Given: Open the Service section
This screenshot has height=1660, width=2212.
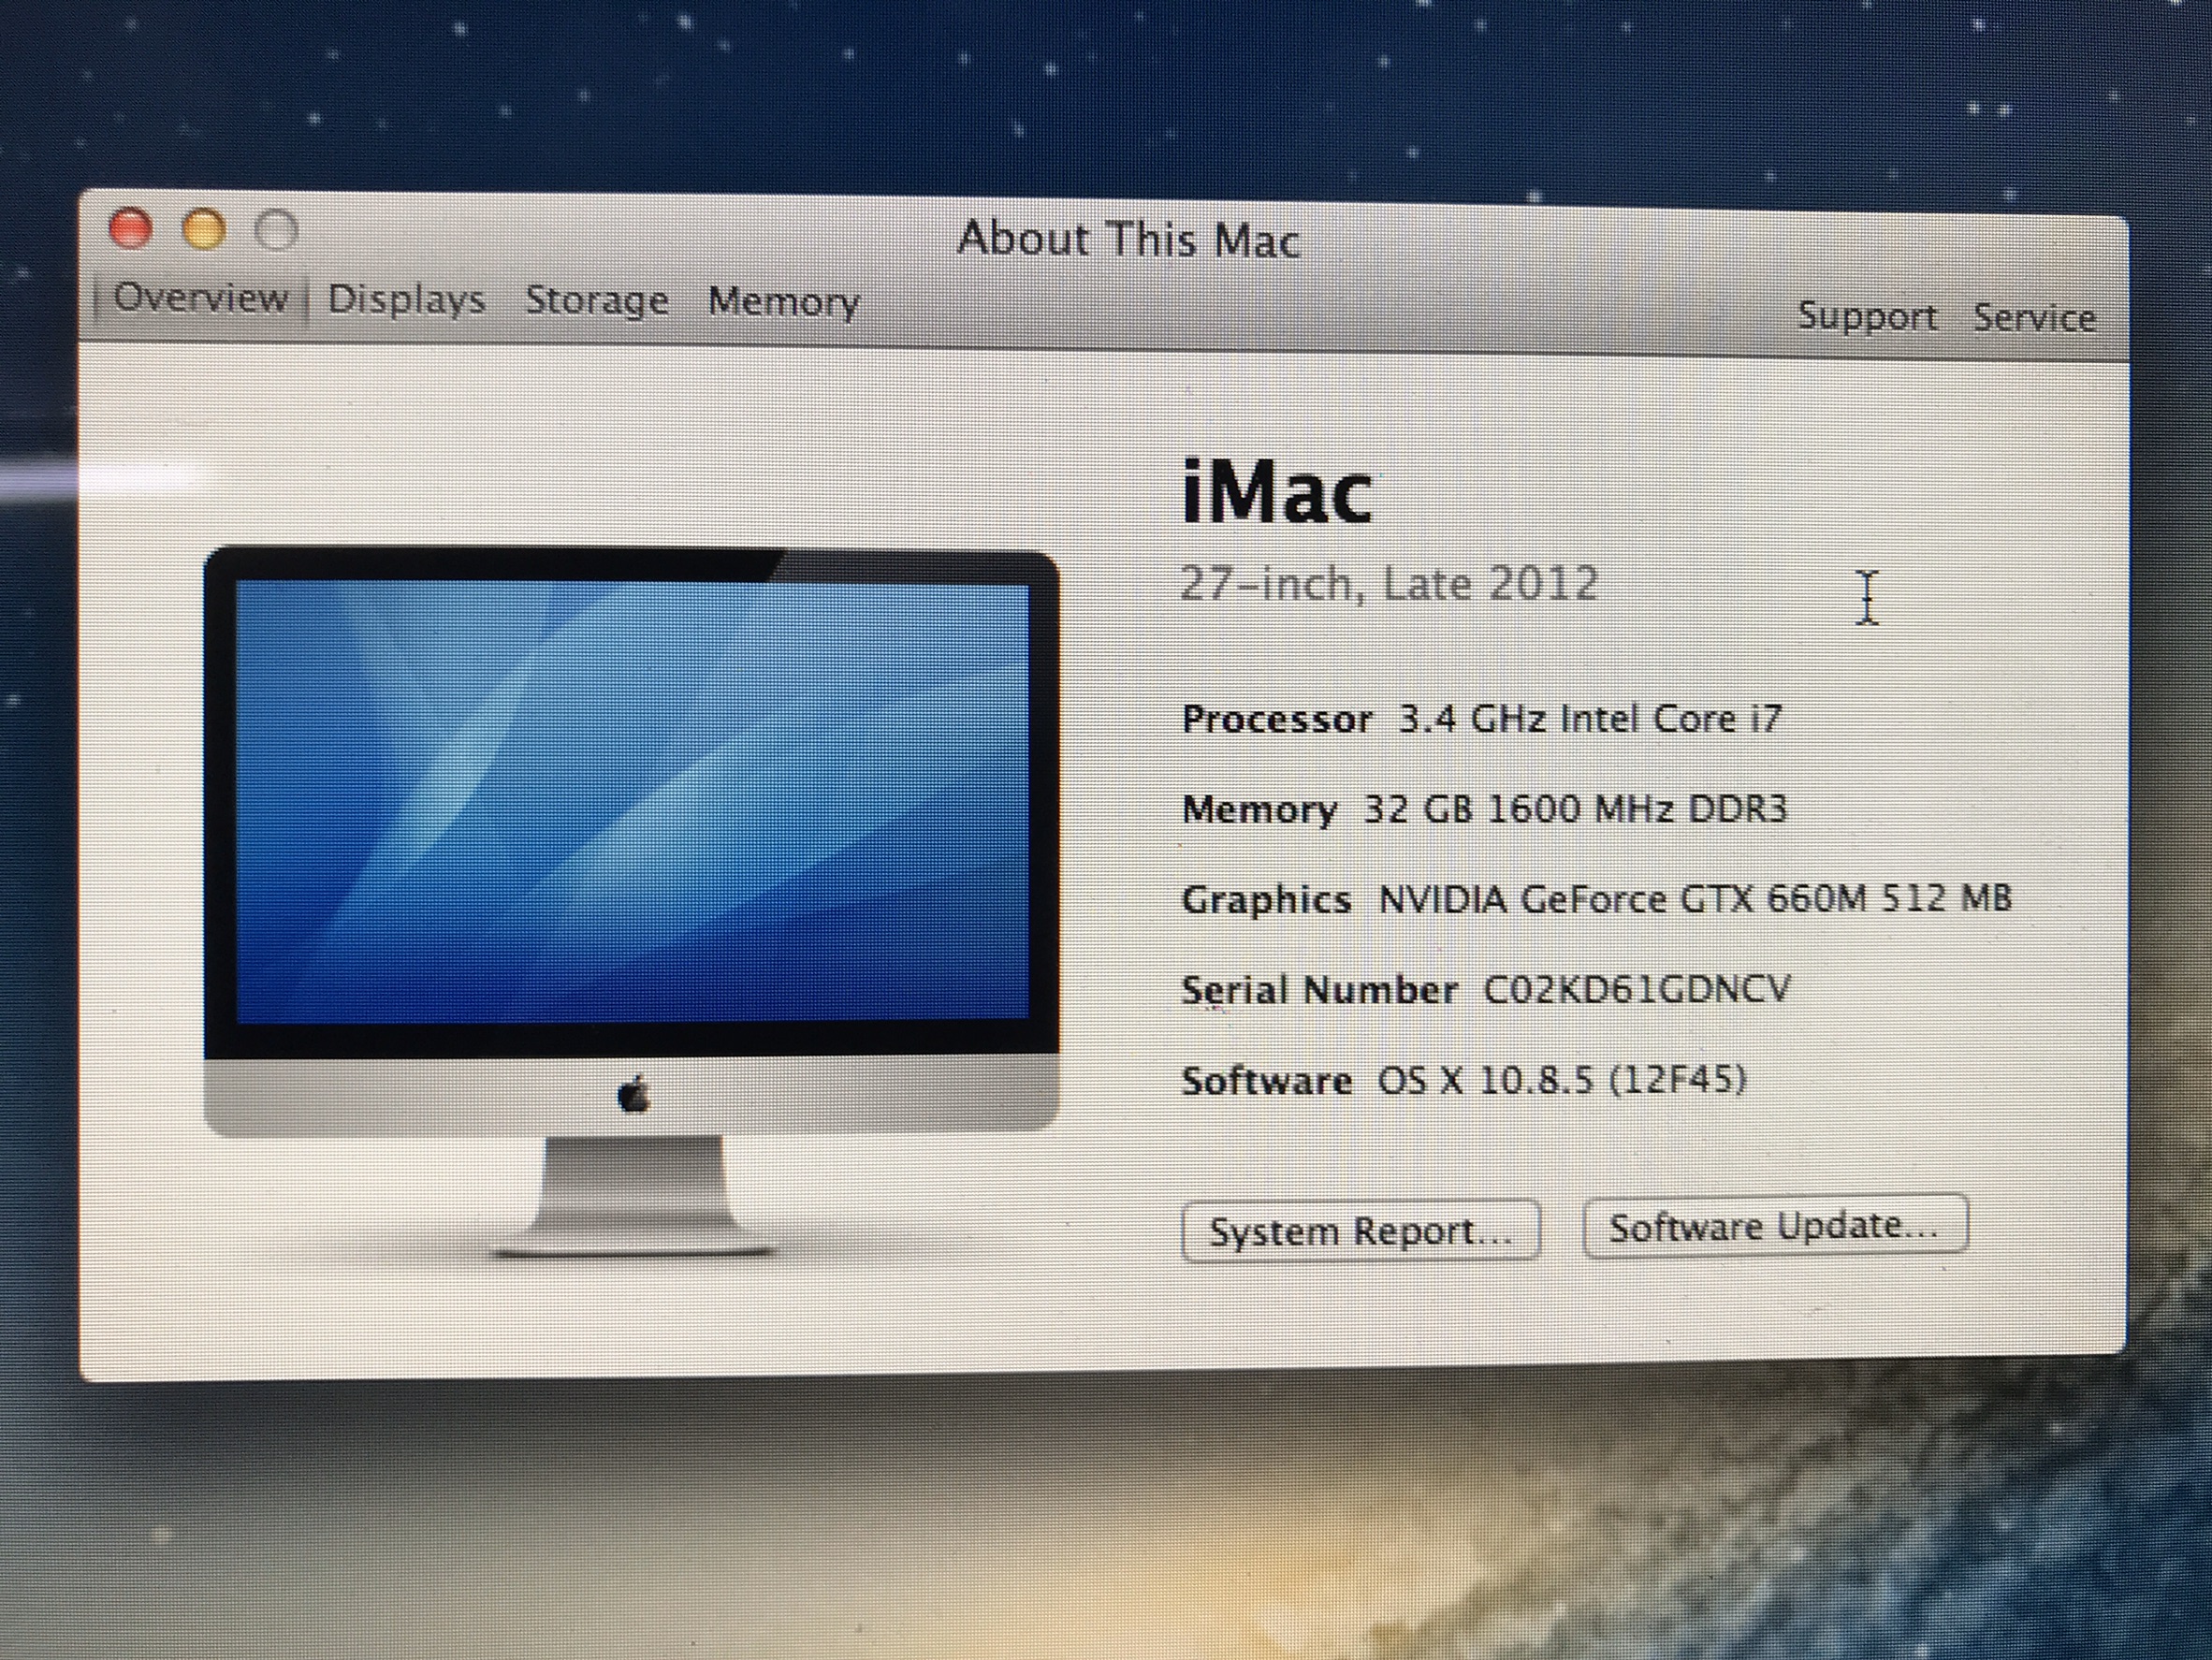Looking at the screenshot, I should click(2034, 318).
